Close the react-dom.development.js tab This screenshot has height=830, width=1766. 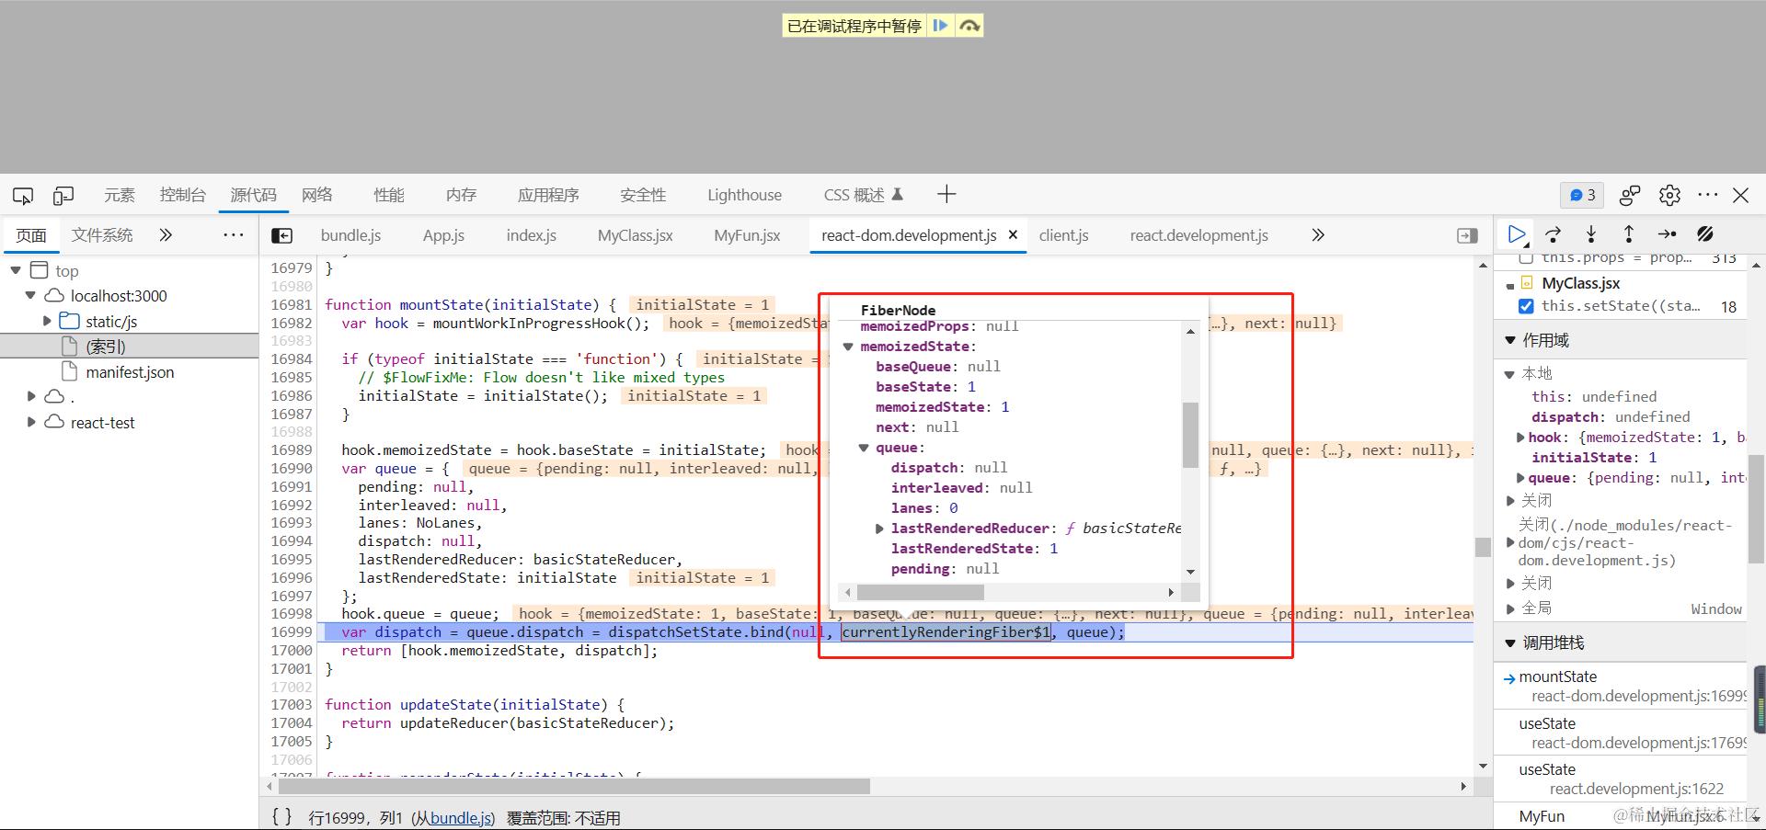pos(1013,235)
